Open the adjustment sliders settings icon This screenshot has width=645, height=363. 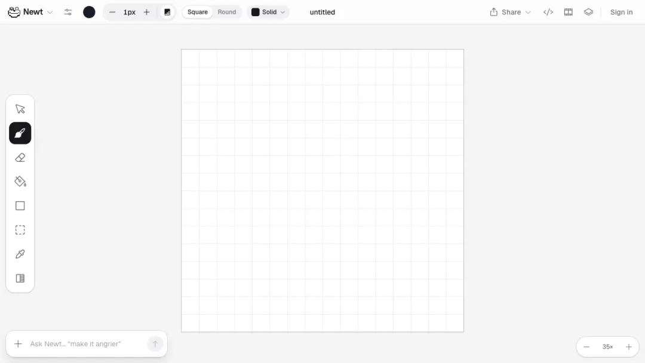click(x=68, y=13)
